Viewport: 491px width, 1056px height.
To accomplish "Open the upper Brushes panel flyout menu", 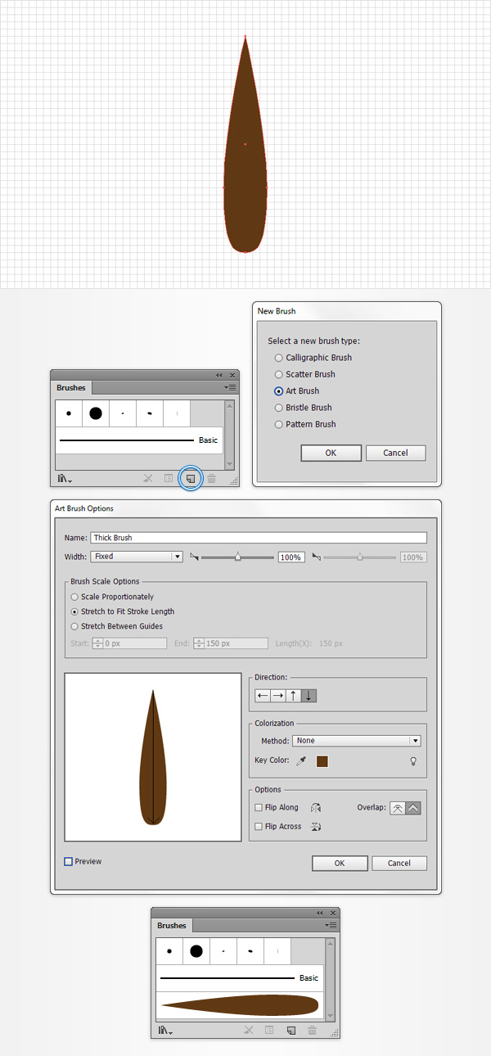I will [x=231, y=387].
